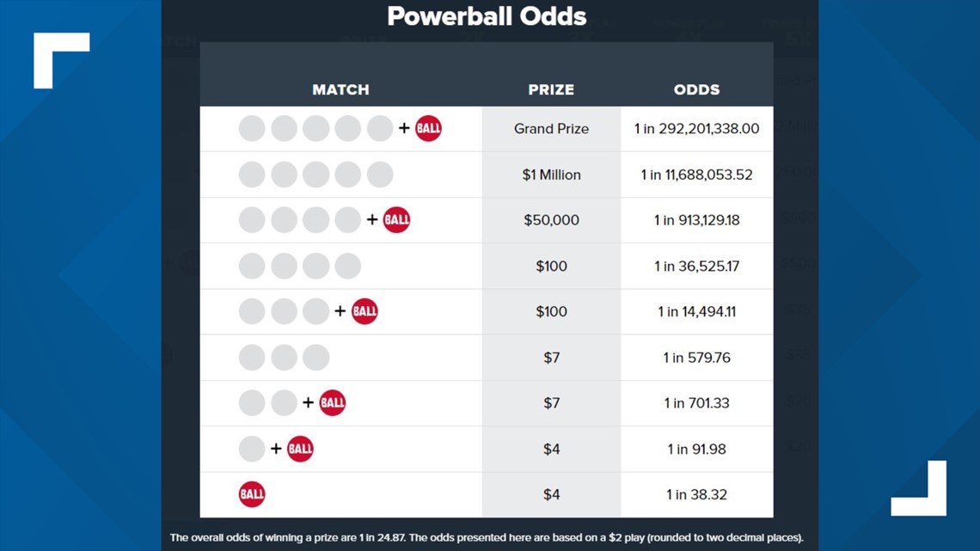The width and height of the screenshot is (980, 551).
Task: Click the Powerball Odds title
Action: (x=487, y=16)
